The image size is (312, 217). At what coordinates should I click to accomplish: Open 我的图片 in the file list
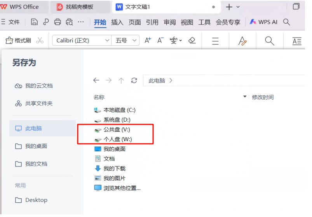point(110,178)
